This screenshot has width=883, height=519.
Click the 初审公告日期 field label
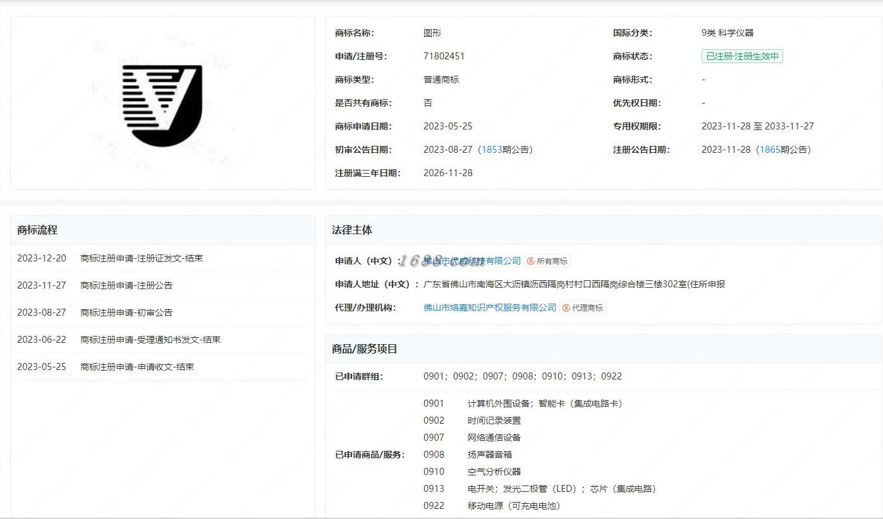tap(363, 150)
